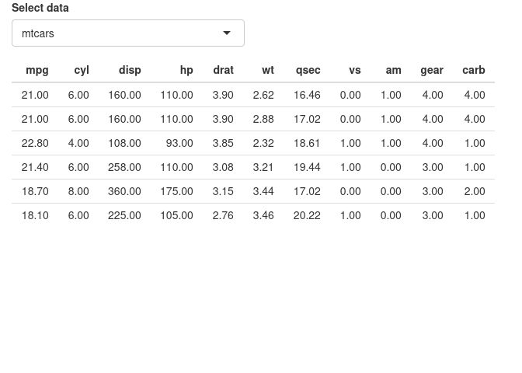Click the 93.00 hp cell
522x373 pixels.
point(179,143)
